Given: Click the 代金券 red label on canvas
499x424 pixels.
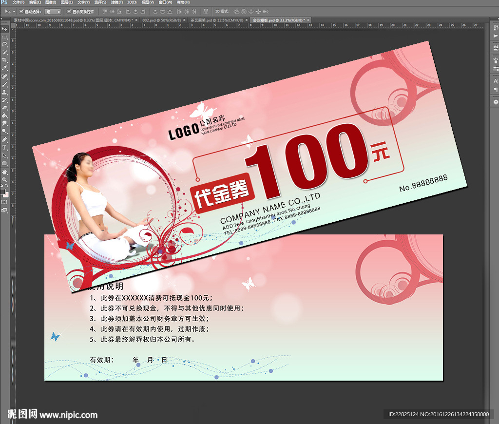Looking at the screenshot, I should (222, 193).
